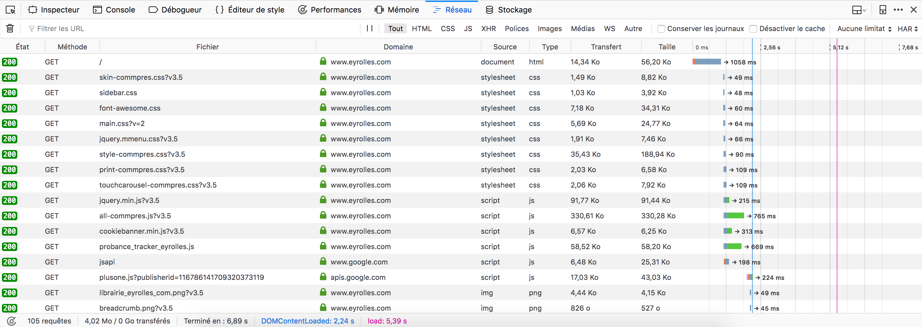Open the three-dots devtools options menu
922x327 pixels.
pyautogui.click(x=898, y=10)
